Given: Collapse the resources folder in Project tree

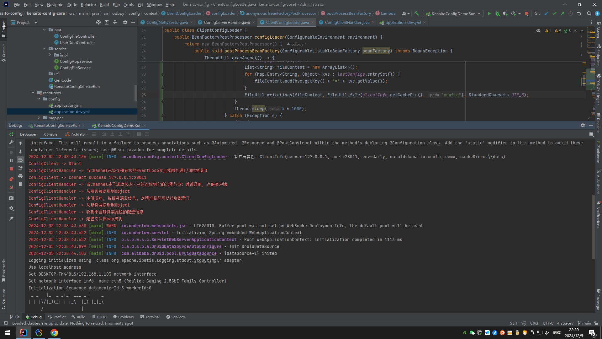Looking at the screenshot, I should 33,93.
